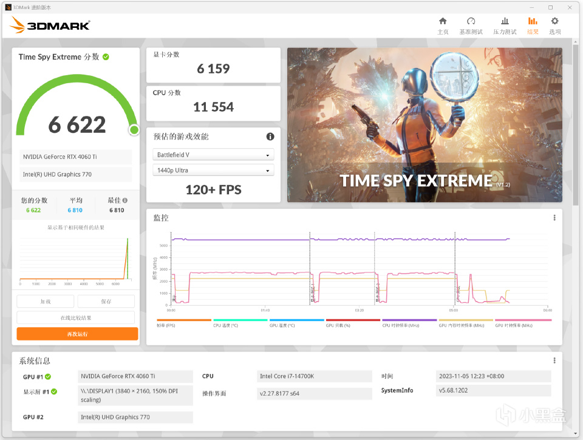583x440 pixels.
Task: Open the 1440p Ultra preset dropdown
Action: tap(213, 170)
